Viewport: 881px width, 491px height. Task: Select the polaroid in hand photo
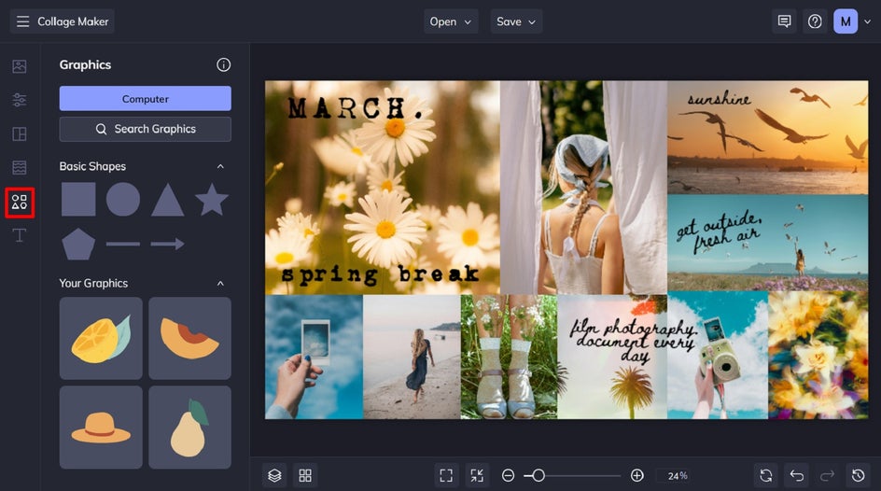(315, 357)
